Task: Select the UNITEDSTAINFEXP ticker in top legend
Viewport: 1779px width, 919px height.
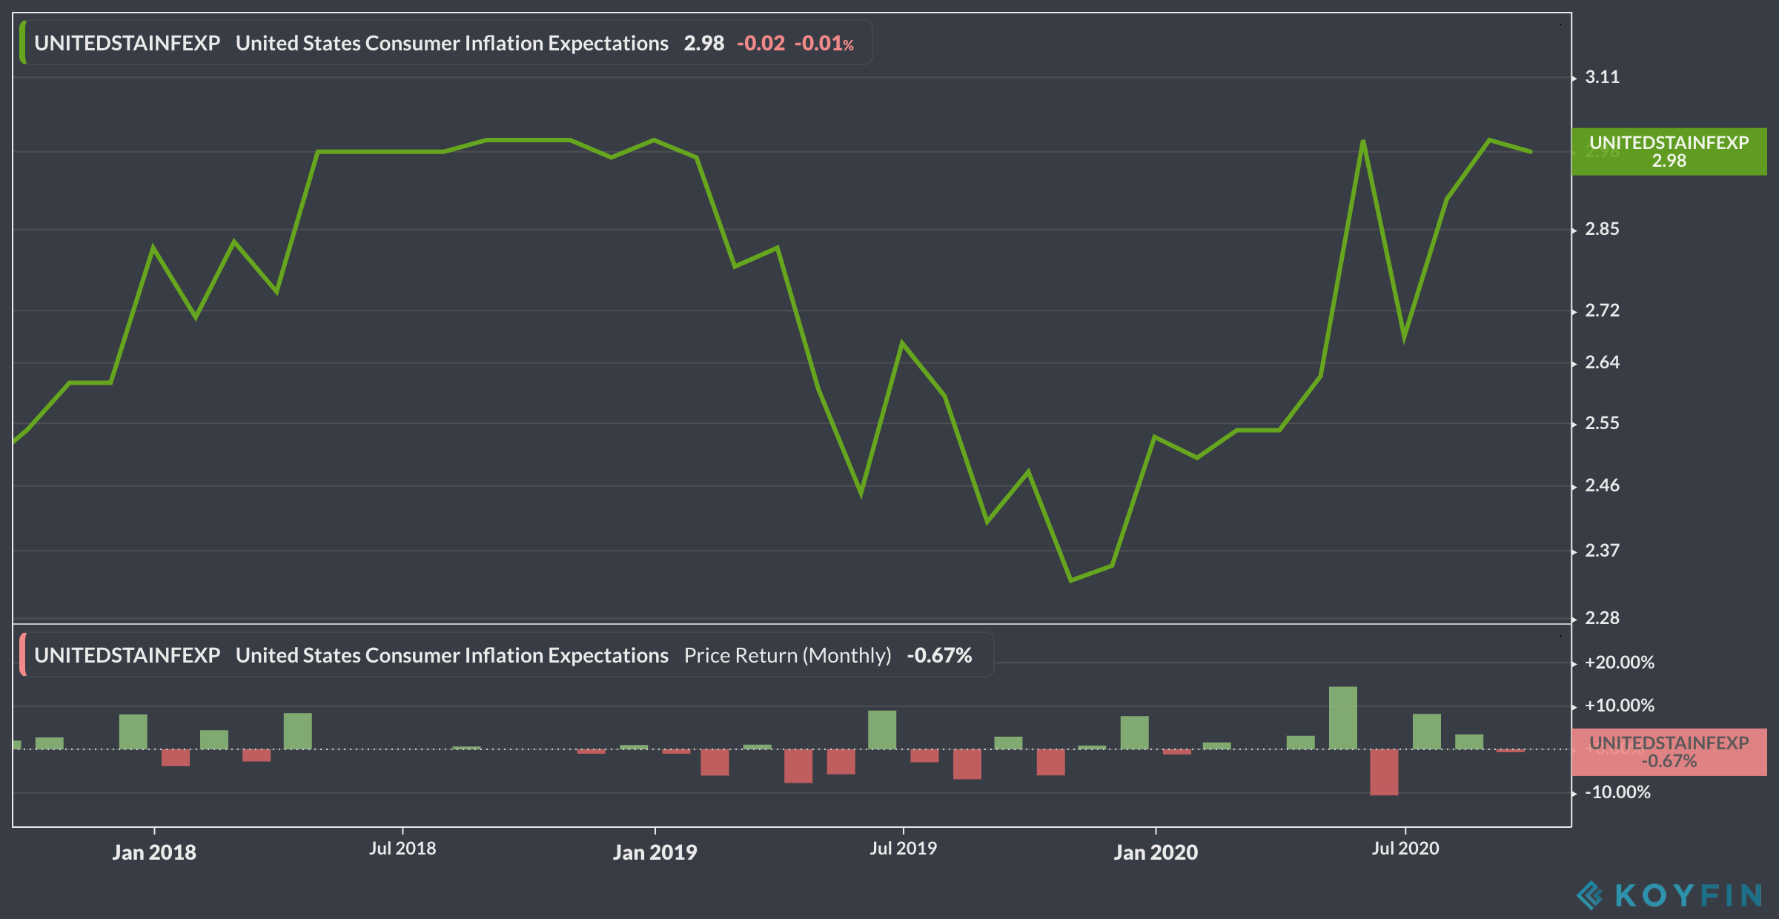Action: pos(127,43)
